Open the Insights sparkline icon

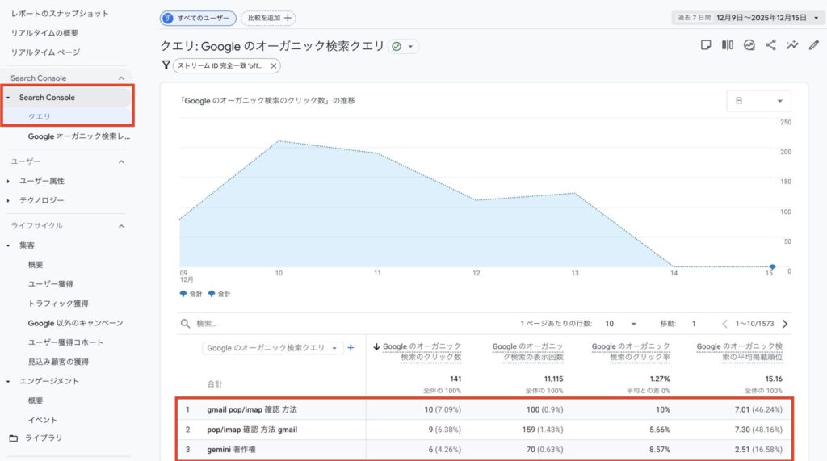[792, 45]
